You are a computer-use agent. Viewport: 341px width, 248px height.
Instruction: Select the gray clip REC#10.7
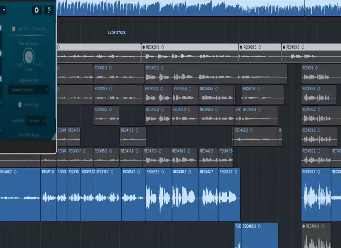point(80,157)
